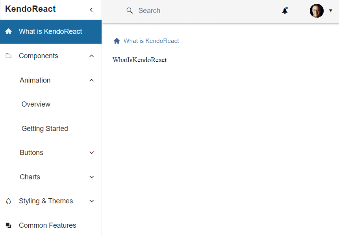Collapse the Animation section chevron
Screen dimensions: 339x236
click(91, 80)
